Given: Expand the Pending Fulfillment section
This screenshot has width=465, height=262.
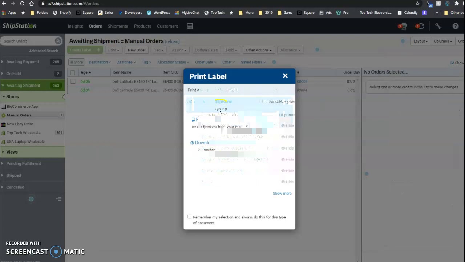Looking at the screenshot, I should point(32,164).
